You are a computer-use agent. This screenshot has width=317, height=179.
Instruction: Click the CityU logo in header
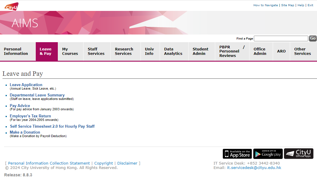[12, 6]
